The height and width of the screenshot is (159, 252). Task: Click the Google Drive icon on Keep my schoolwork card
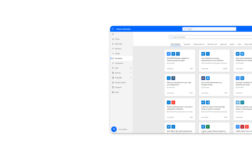coord(173,78)
